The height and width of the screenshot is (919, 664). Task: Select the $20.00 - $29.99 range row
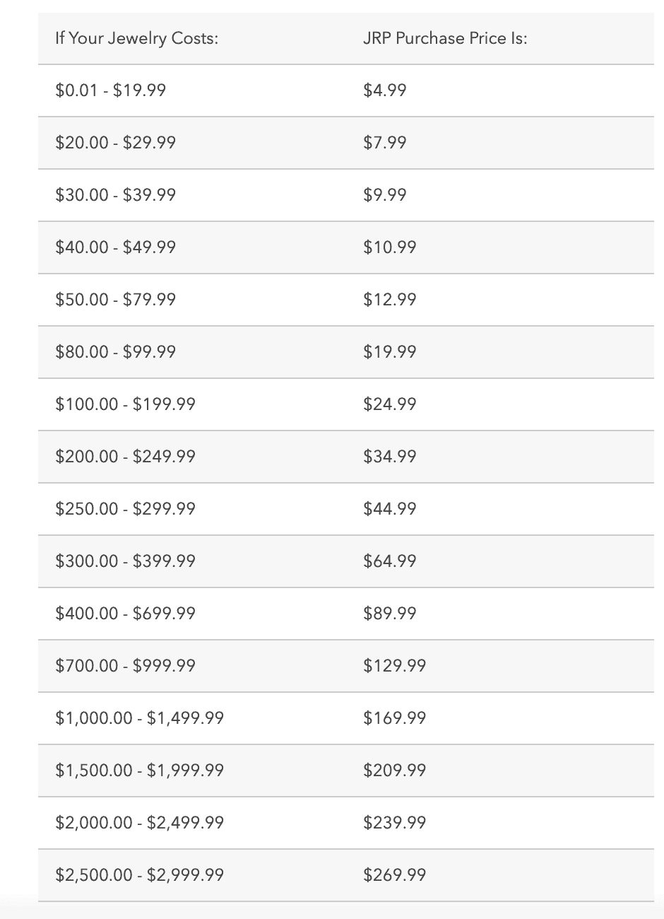click(116, 143)
